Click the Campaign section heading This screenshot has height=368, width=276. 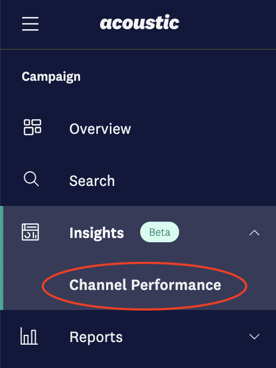[51, 77]
